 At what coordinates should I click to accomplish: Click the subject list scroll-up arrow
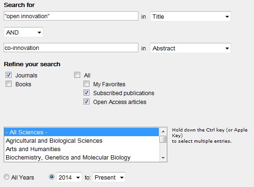point(163,132)
